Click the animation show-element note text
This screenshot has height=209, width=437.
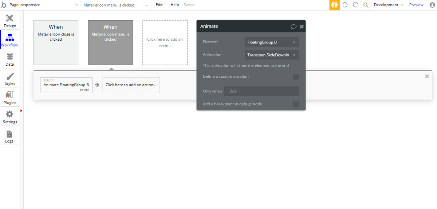[246, 66]
